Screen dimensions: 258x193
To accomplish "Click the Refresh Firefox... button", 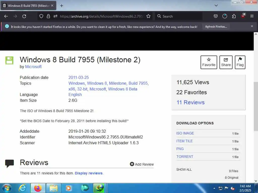I will [216, 27].
